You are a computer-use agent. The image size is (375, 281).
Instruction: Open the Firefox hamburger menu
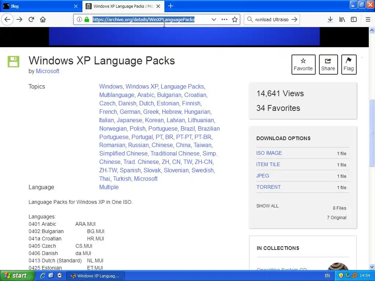pyautogui.click(x=368, y=20)
